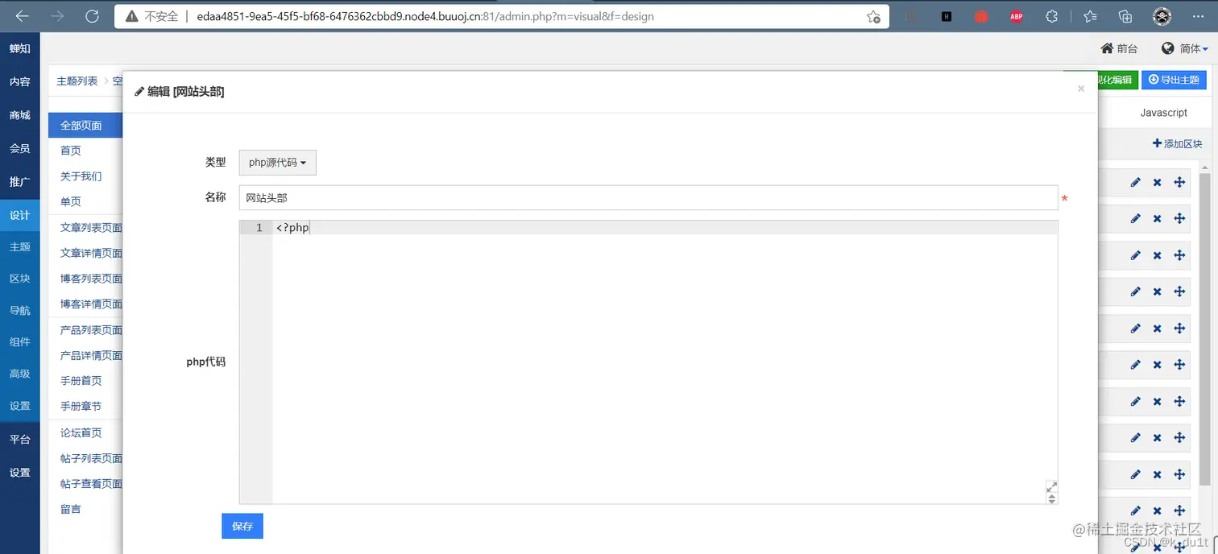
Task: Focus the browser address bar URL
Action: 425,16
